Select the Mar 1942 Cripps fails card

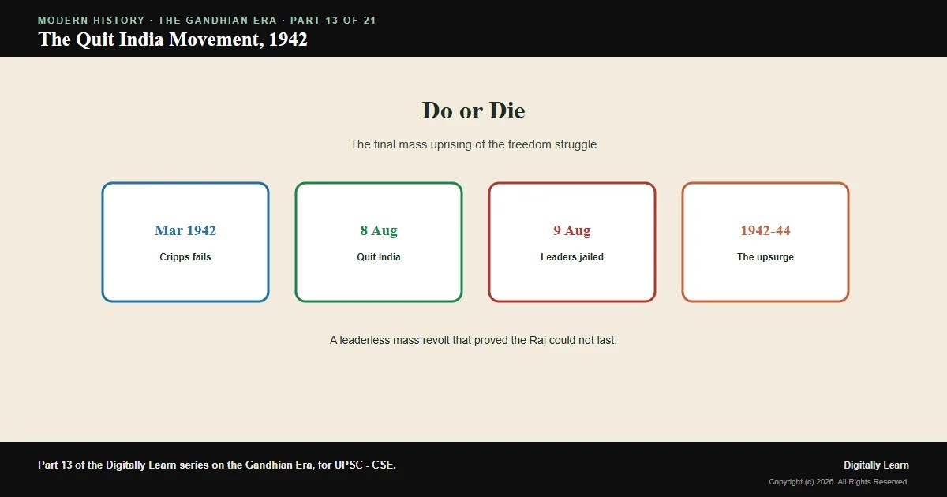tap(185, 242)
